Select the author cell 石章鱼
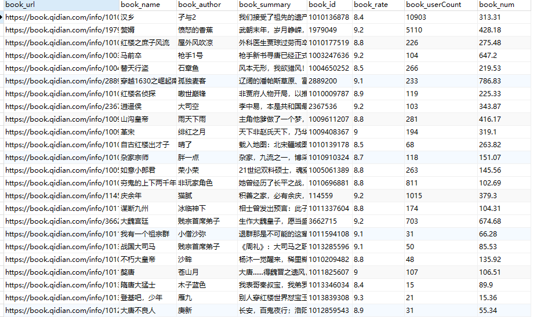This screenshot has width=537, height=317. tap(207, 68)
